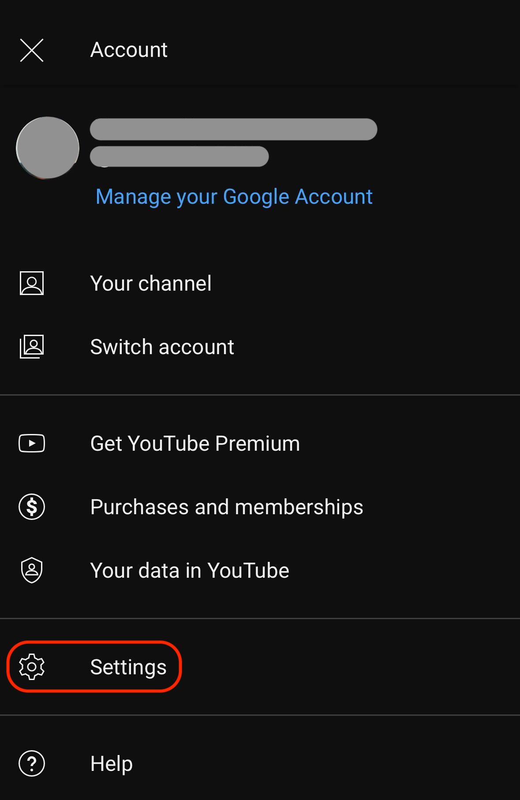Close the Account menu with X icon

click(32, 50)
